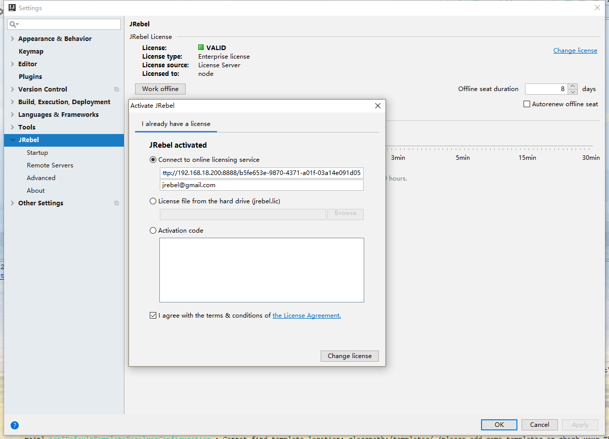The height and width of the screenshot is (439, 609).
Task: Open 'the License Agreement' link
Action: tap(306, 315)
